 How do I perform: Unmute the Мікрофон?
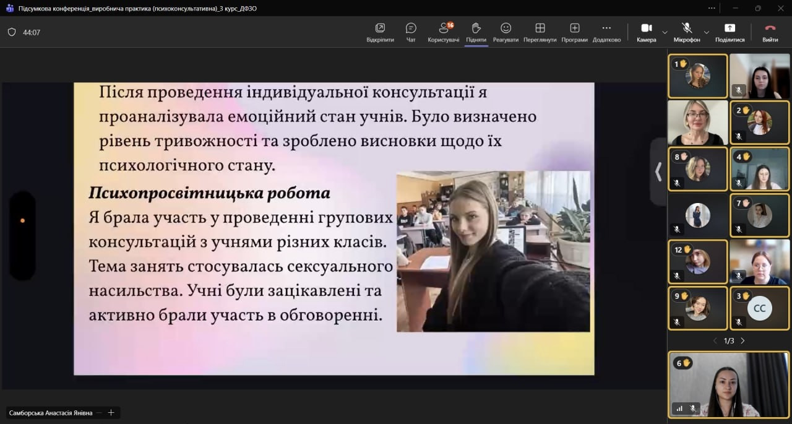686,32
